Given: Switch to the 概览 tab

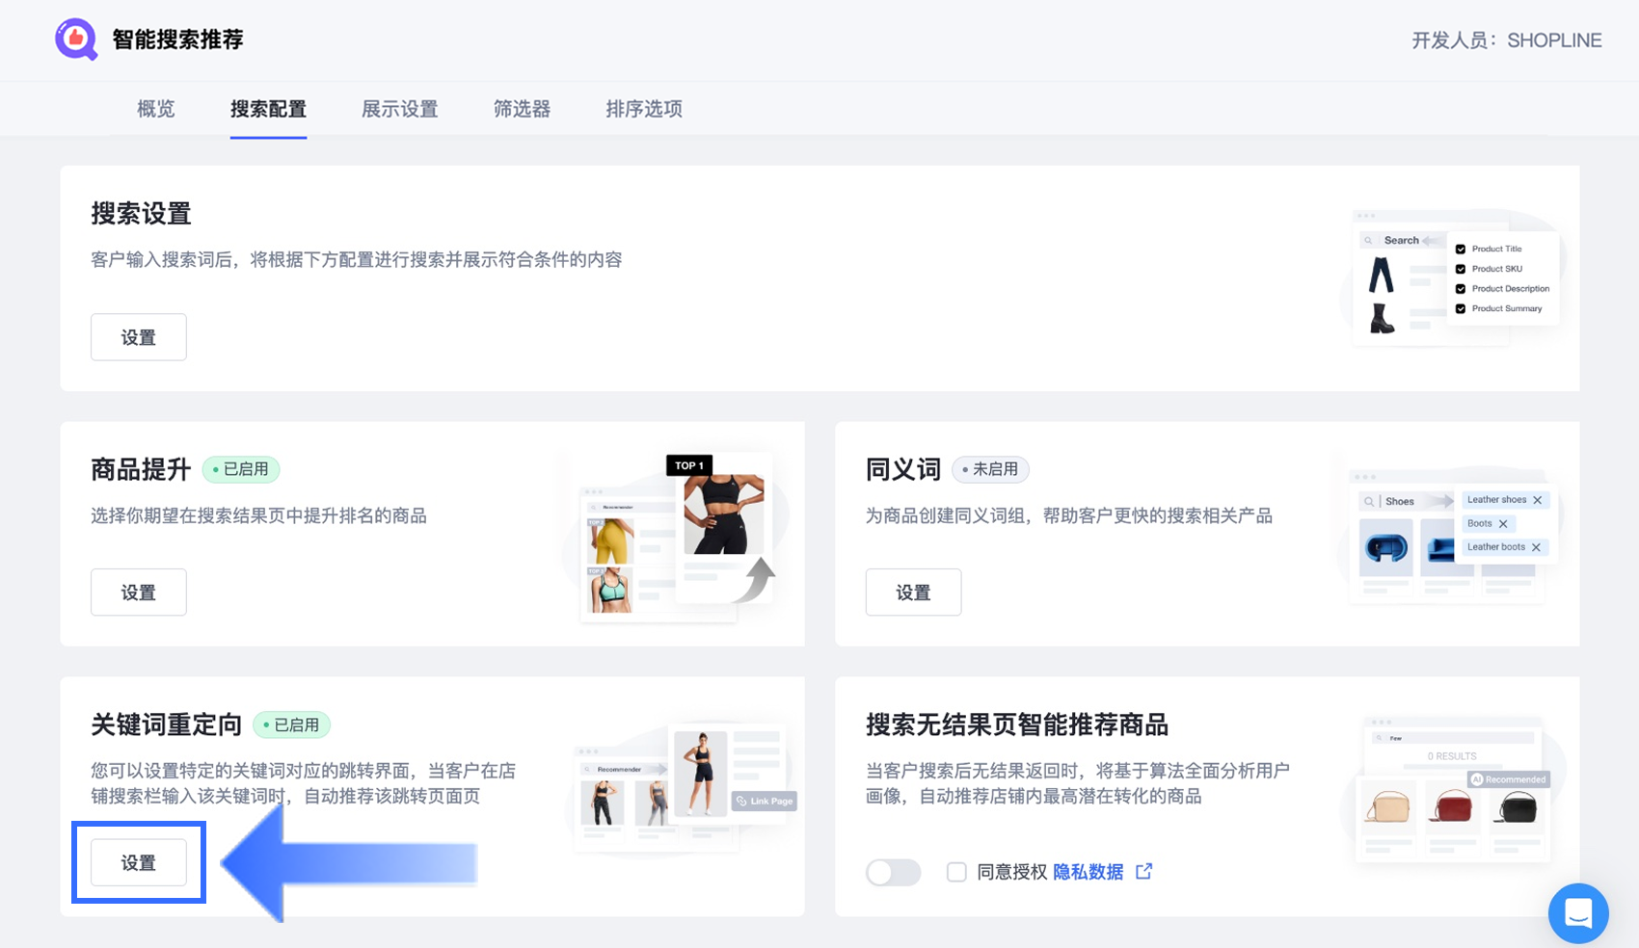Looking at the screenshot, I should tap(156, 109).
